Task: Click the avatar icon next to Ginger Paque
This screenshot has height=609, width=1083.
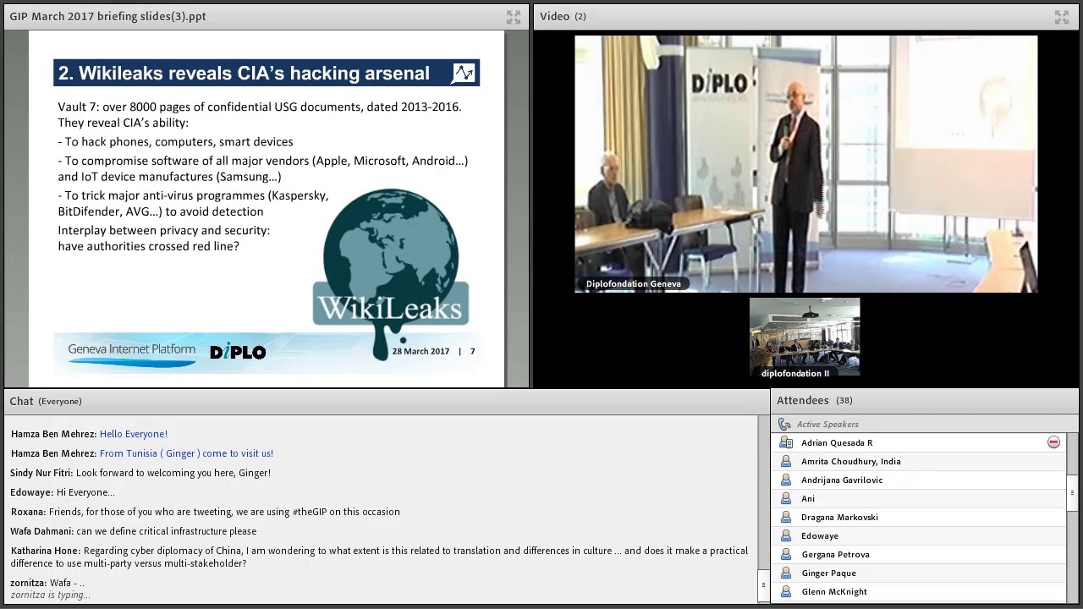Action: [786, 573]
